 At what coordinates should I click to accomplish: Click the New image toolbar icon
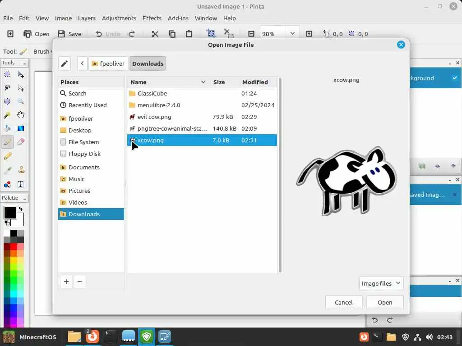[x=10, y=34]
